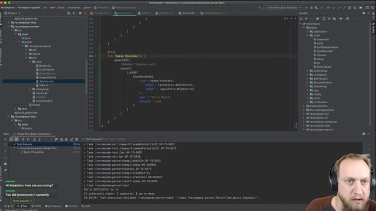
Task: Expand all in Gradle toolbar
Action: point(324,19)
